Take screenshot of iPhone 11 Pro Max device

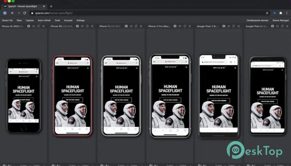(x=175, y=26)
